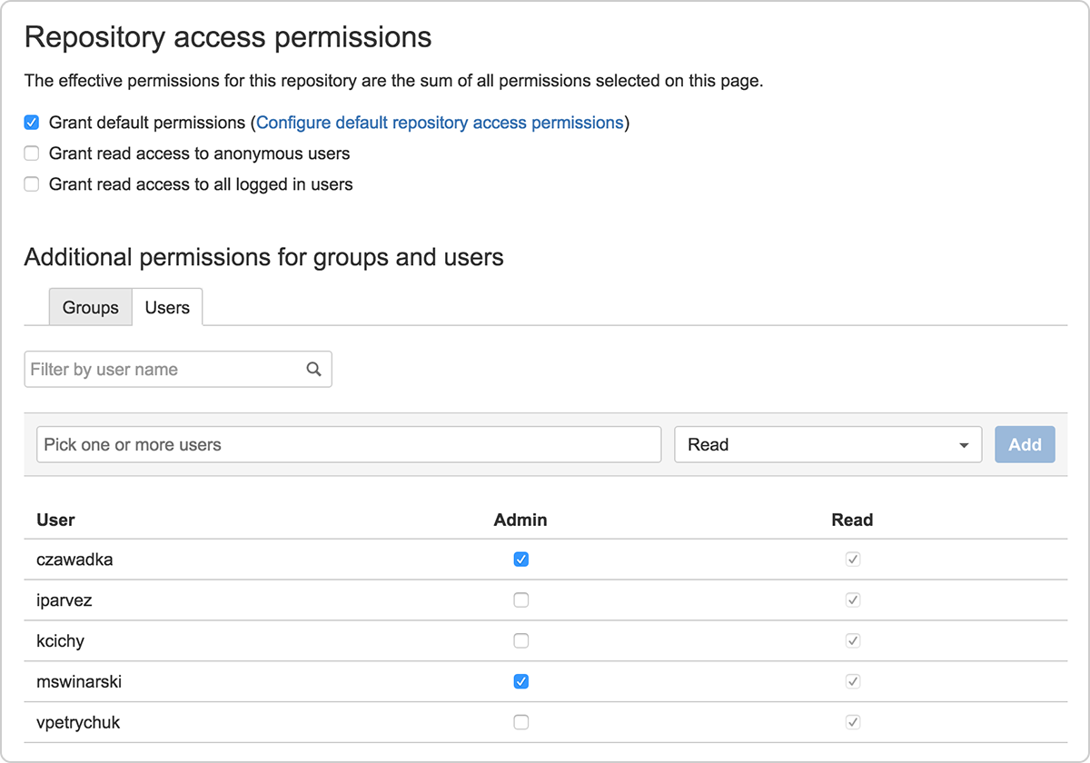
Task: Focus the Pick one or more users field
Action: coord(349,444)
